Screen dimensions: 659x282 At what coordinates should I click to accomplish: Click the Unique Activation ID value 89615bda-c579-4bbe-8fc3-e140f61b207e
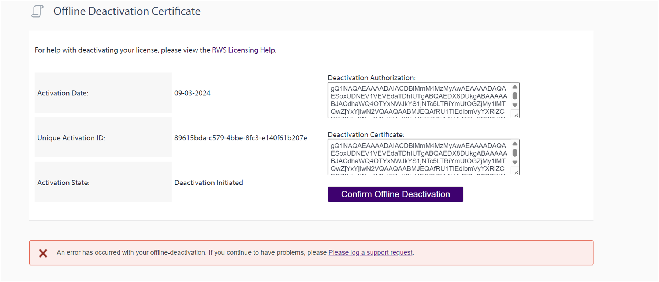(241, 138)
